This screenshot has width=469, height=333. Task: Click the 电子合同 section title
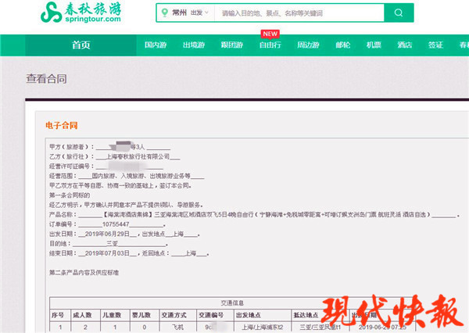(x=62, y=125)
